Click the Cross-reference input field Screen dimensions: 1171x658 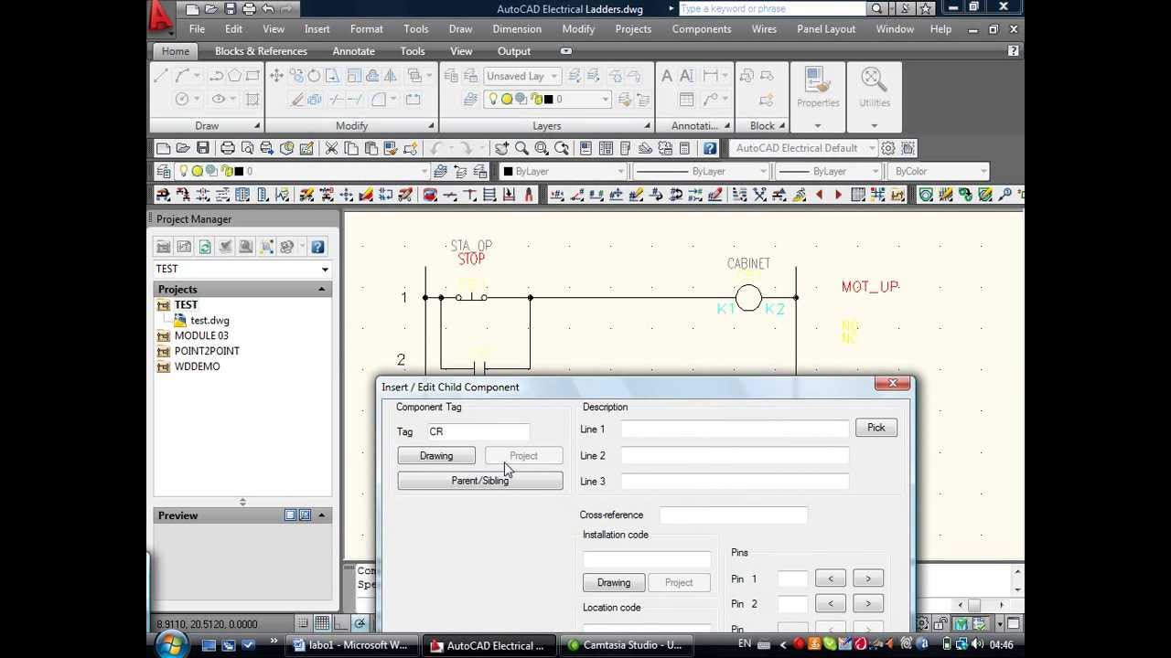pos(734,515)
